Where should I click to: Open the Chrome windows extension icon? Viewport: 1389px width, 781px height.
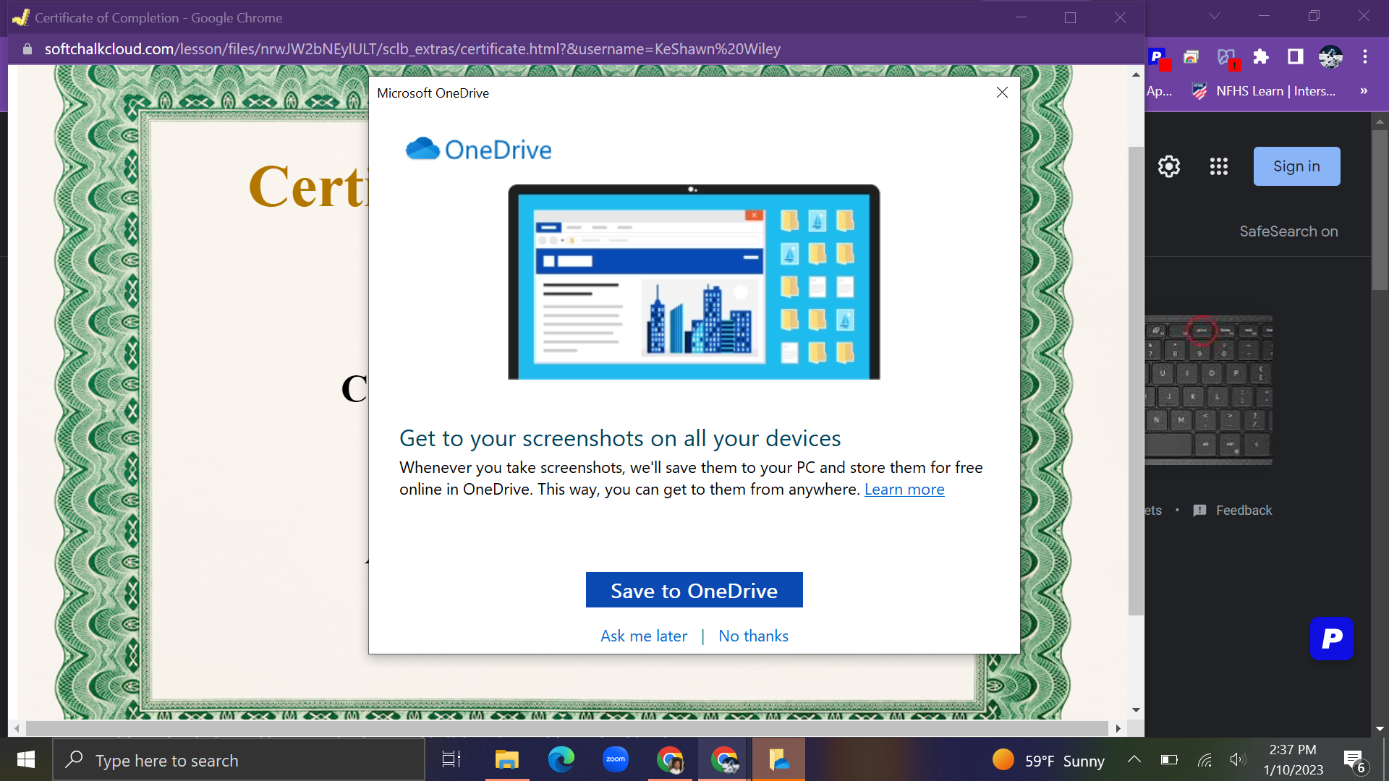(1192, 57)
